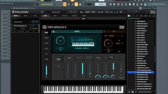Open Falcon wrench settings icon in header
168x94 pixels.
click(x=42, y=12)
